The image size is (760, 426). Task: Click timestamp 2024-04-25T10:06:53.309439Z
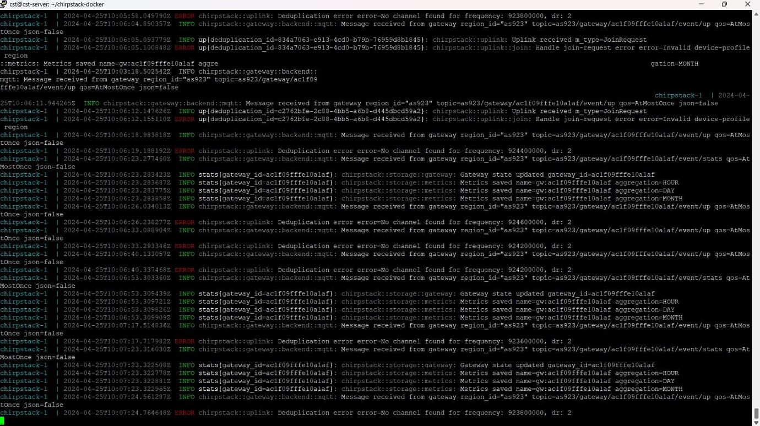[117, 293]
